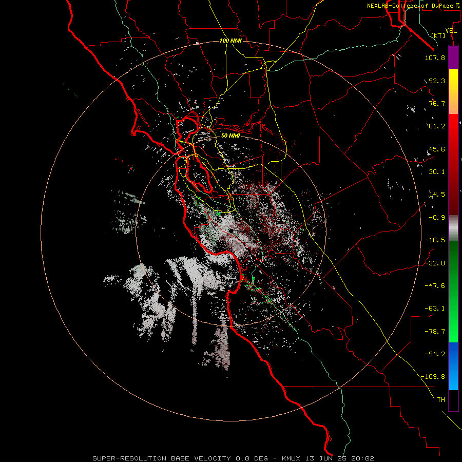Click the SUPER-RESOLUTION BASE VELOCITY product title
This screenshot has width=462, height=462.
tap(162, 458)
